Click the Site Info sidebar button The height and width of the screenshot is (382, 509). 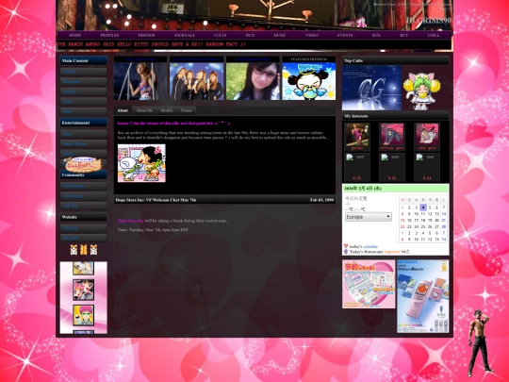click(x=84, y=238)
